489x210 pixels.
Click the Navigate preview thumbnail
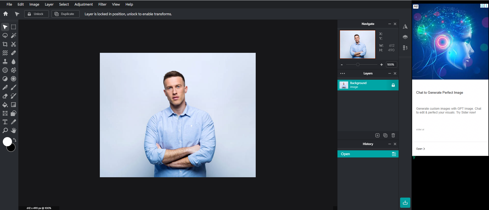[x=357, y=44]
